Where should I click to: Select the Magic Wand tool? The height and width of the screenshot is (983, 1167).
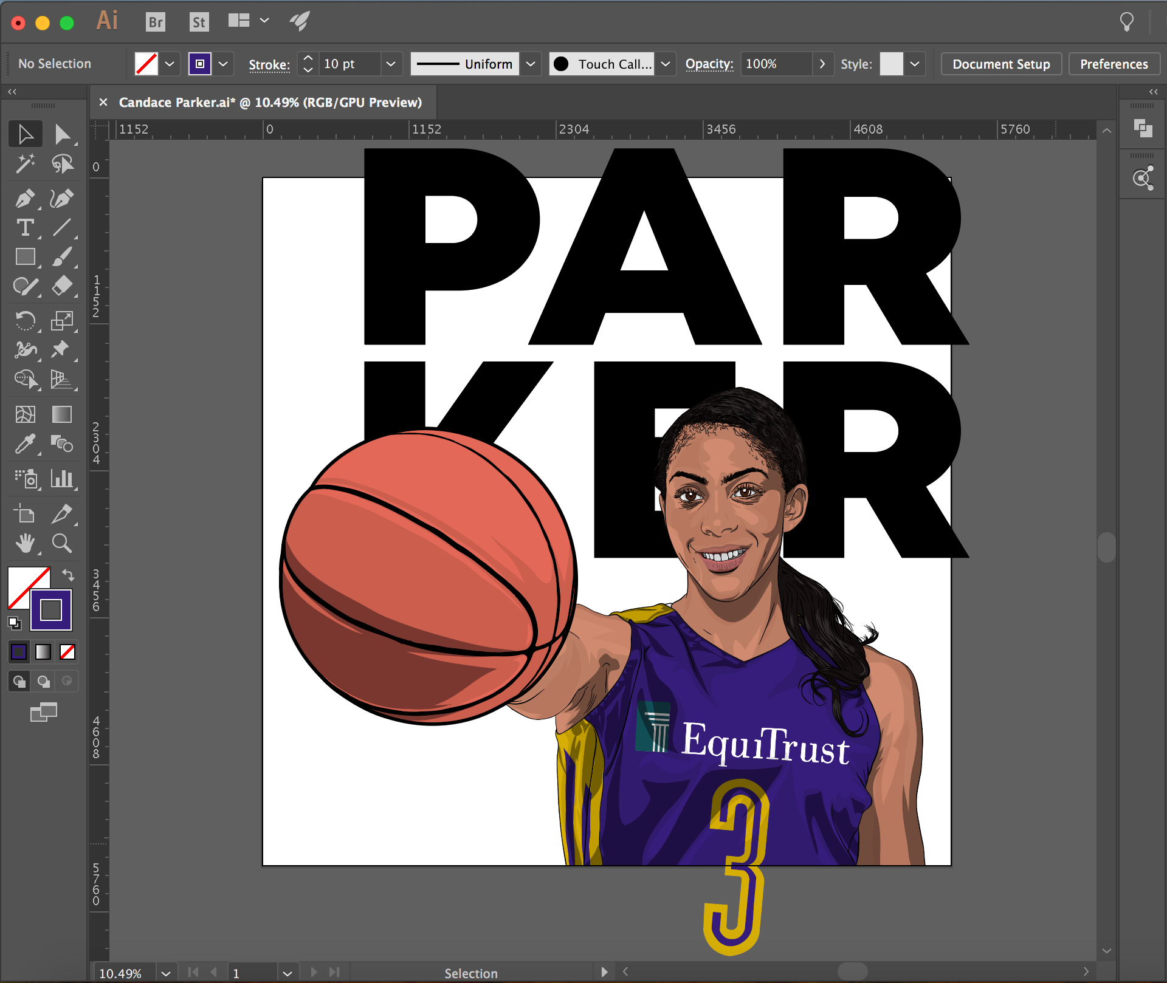tap(26, 164)
